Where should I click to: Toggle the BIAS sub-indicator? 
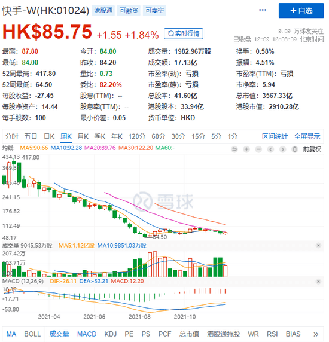click(293, 334)
